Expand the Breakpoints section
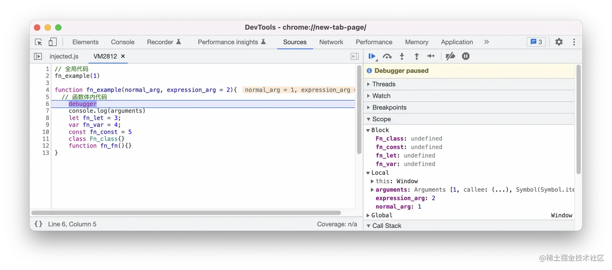The width and height of the screenshot is (612, 270). (470, 108)
